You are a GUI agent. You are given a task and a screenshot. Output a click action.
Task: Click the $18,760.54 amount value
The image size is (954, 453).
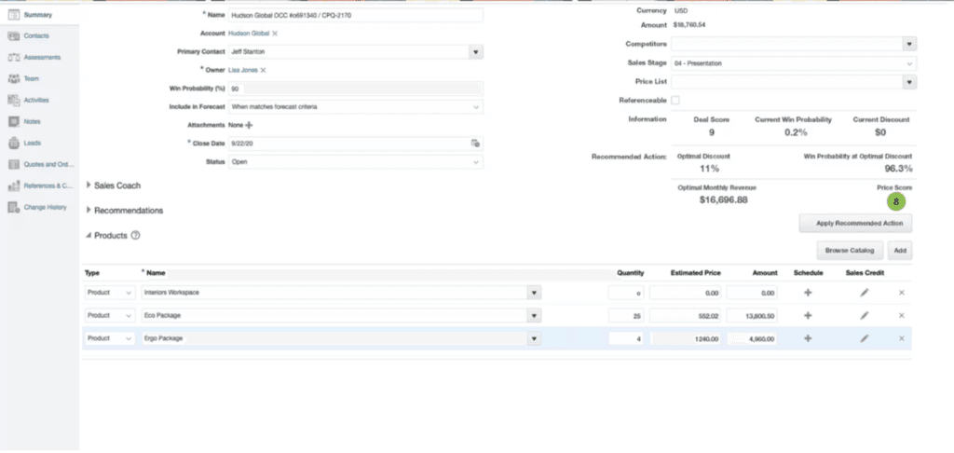[689, 25]
